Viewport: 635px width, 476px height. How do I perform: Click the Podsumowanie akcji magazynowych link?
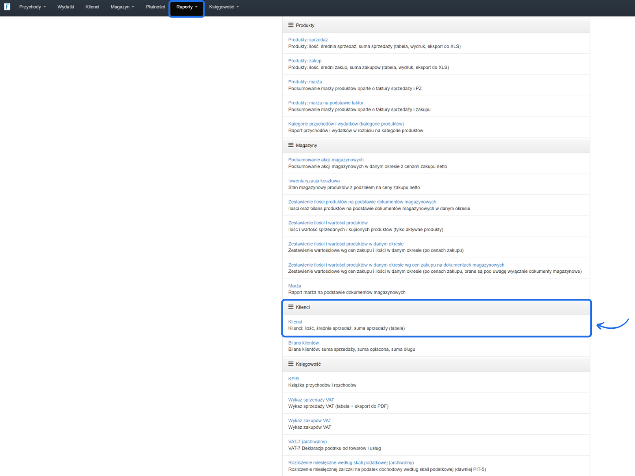(325, 160)
